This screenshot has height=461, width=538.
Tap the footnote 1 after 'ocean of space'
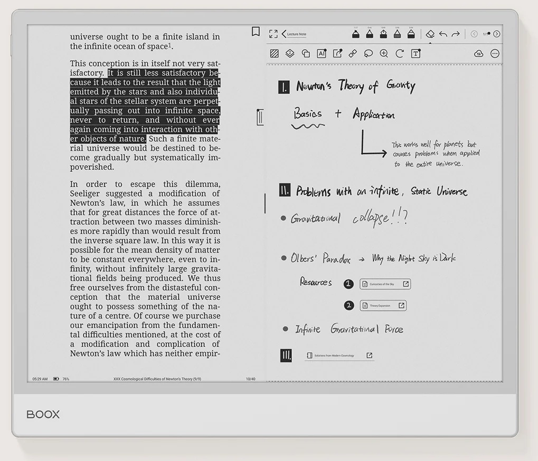[x=169, y=45]
